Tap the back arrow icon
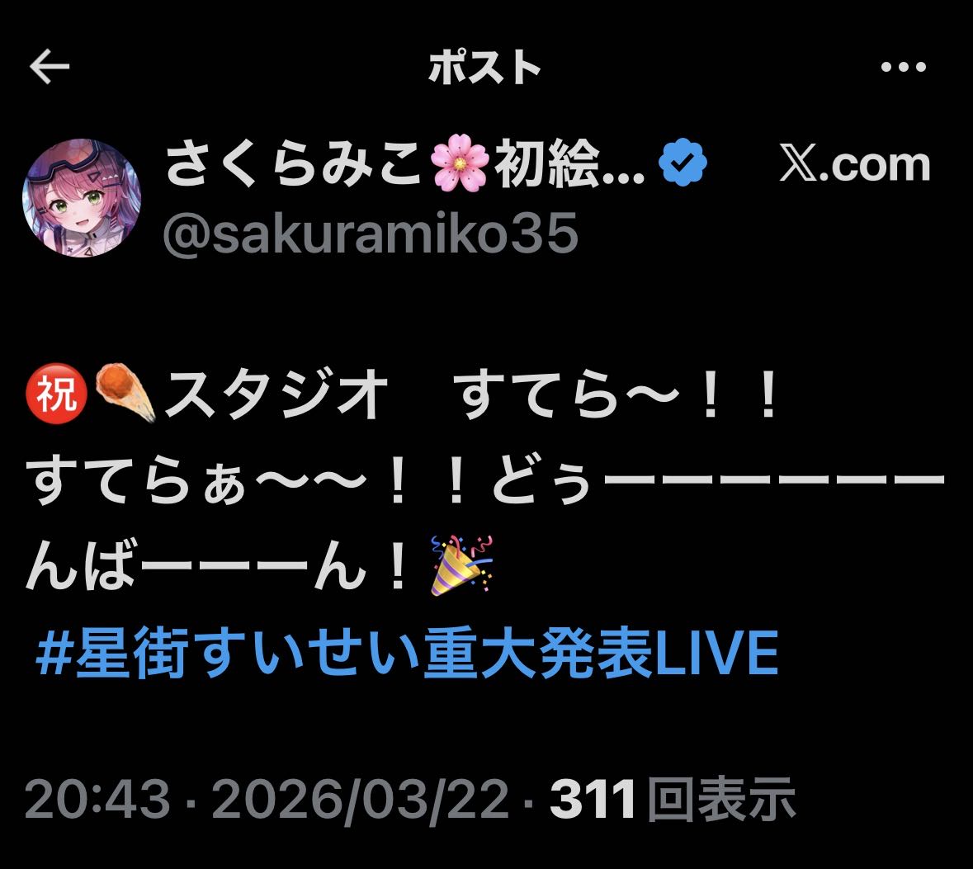This screenshot has height=869, width=973. (50, 66)
